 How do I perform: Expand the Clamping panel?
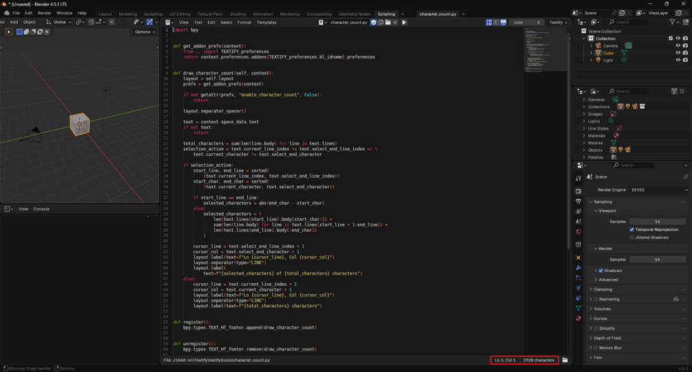(x=603, y=289)
